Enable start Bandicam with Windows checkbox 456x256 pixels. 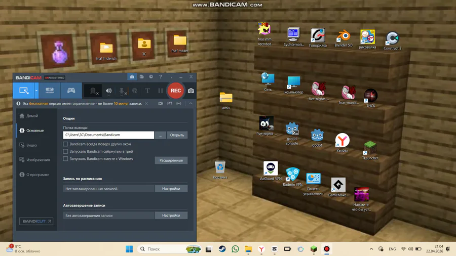pyautogui.click(x=65, y=159)
